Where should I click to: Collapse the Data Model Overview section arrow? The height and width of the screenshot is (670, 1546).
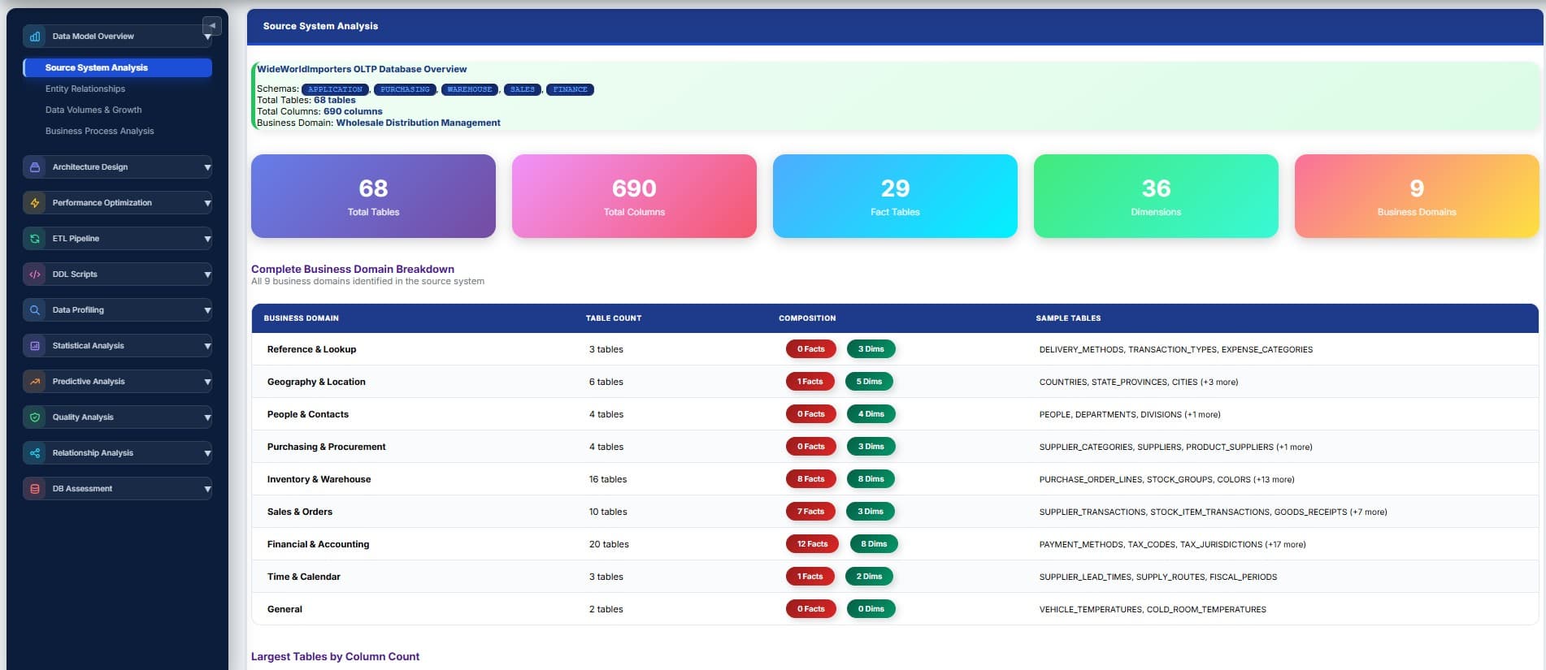tap(207, 37)
